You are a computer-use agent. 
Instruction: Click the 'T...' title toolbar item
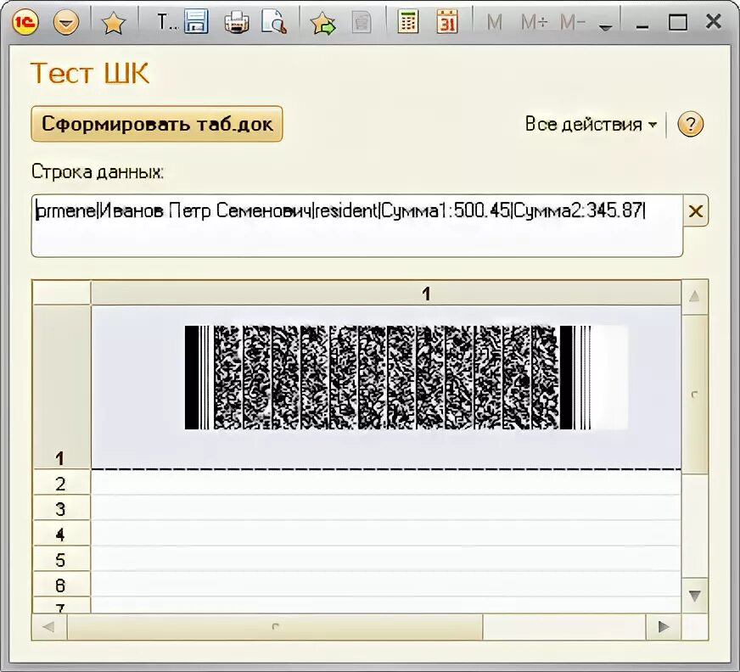point(167,22)
